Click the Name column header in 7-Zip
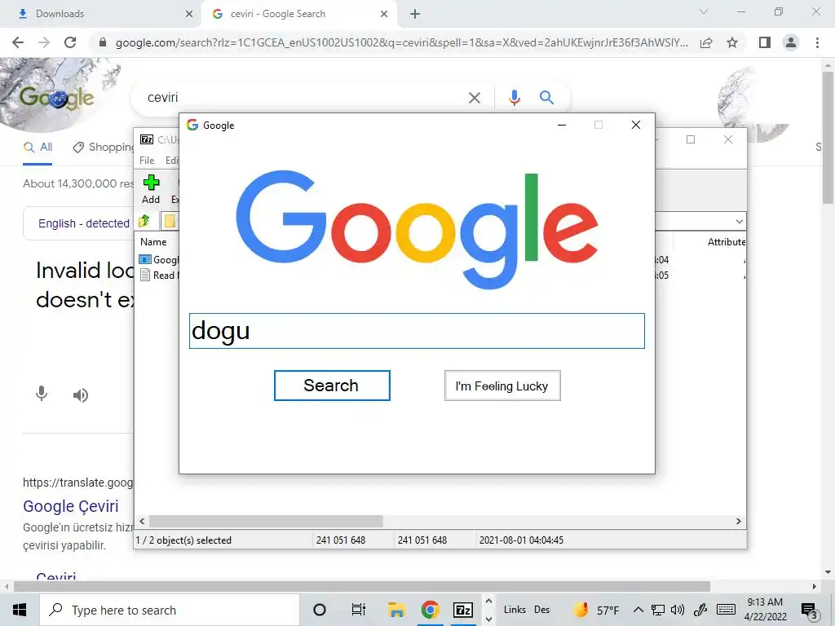 (153, 241)
